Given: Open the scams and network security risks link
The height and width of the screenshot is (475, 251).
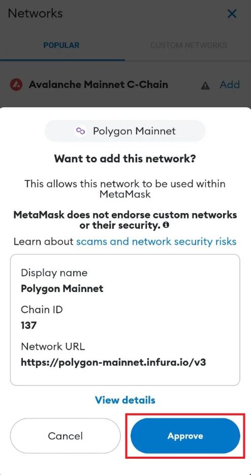Looking at the screenshot, I should pyautogui.click(x=156, y=242).
